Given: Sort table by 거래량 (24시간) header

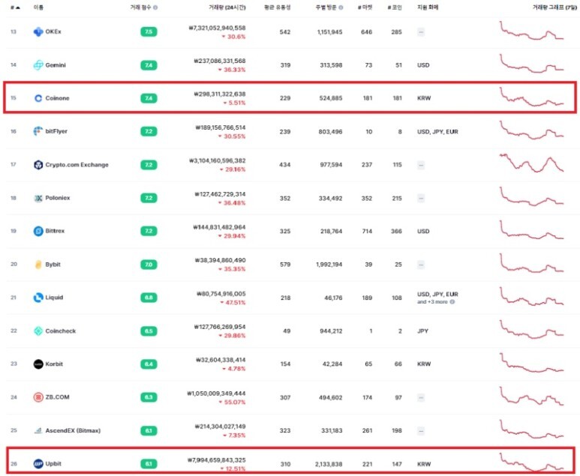Looking at the screenshot, I should pyautogui.click(x=227, y=7).
